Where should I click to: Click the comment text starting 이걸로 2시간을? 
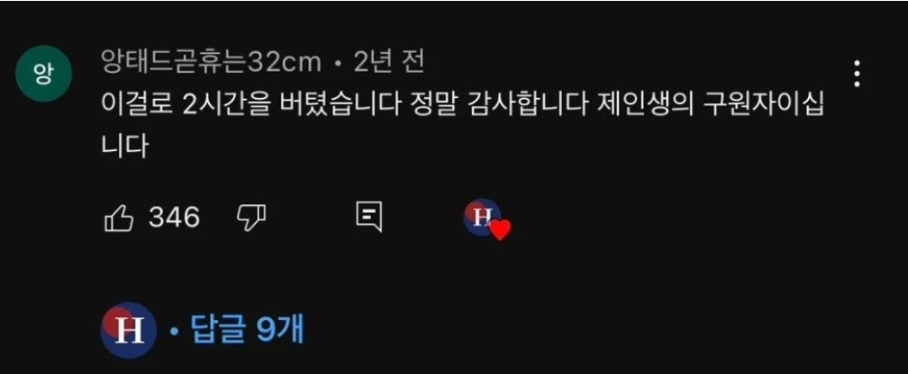(461, 125)
